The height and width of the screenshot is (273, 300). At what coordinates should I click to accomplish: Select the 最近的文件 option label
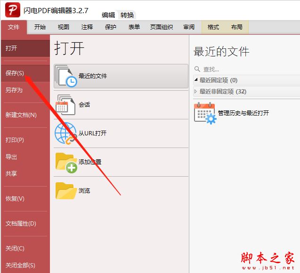click(x=93, y=76)
